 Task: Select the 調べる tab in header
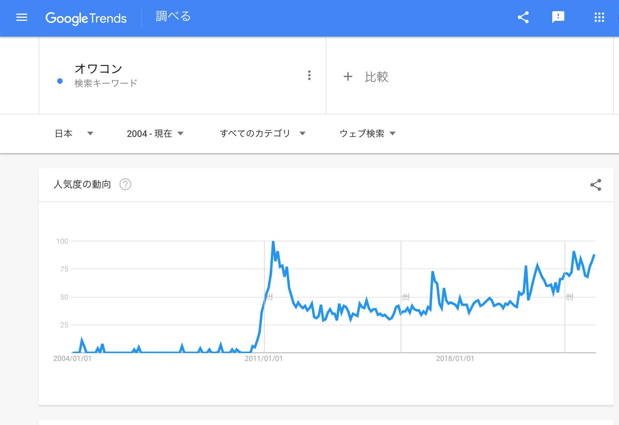click(173, 17)
